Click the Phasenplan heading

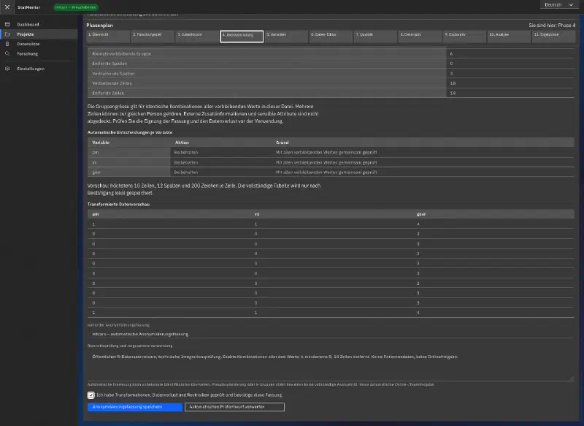tap(99, 26)
